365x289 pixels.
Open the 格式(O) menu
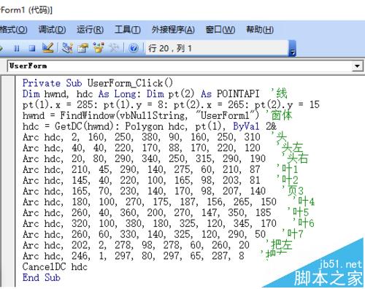click(x=14, y=30)
